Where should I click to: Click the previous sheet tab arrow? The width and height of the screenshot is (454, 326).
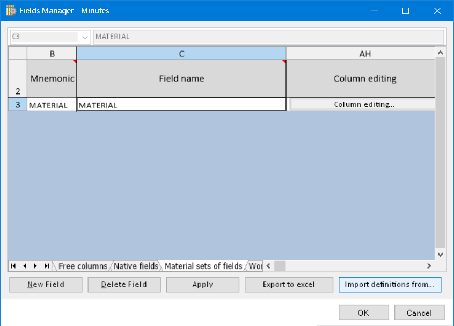tap(24, 266)
